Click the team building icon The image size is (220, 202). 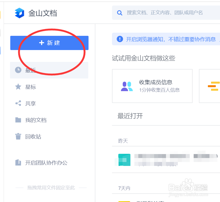click(x=18, y=162)
